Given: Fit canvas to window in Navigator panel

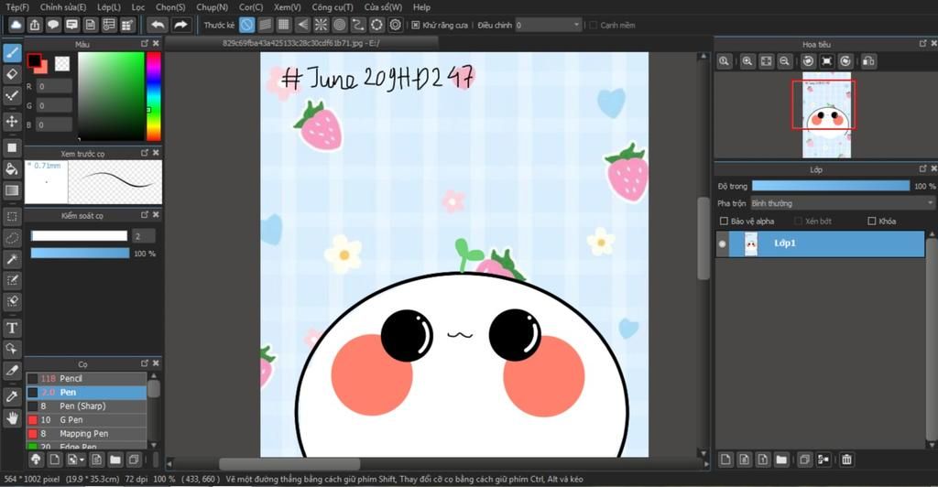Looking at the screenshot, I should pyautogui.click(x=766, y=61).
